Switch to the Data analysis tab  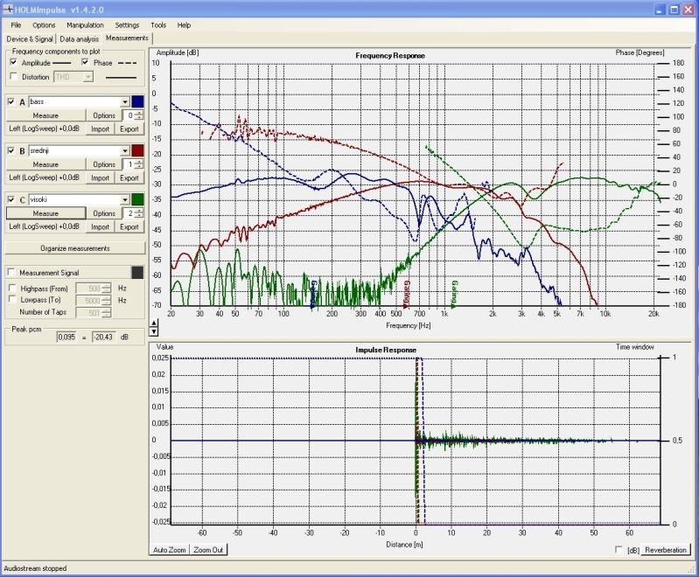[x=80, y=38]
